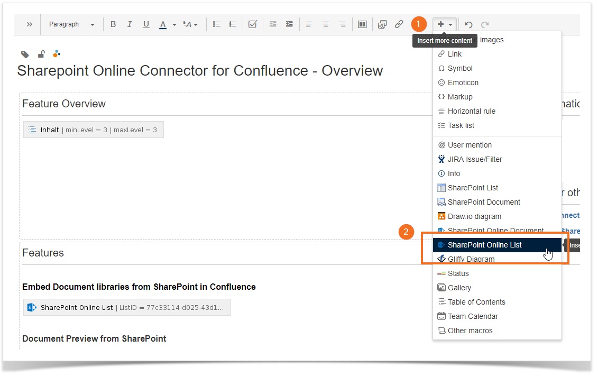Click the page layout icon
Image resolution: width=598 pixels, height=376 pixels.
tap(362, 24)
